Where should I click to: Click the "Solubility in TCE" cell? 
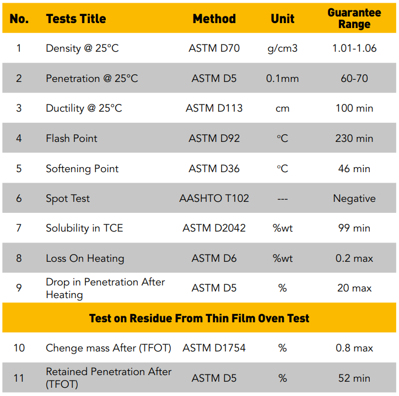[x=84, y=228]
